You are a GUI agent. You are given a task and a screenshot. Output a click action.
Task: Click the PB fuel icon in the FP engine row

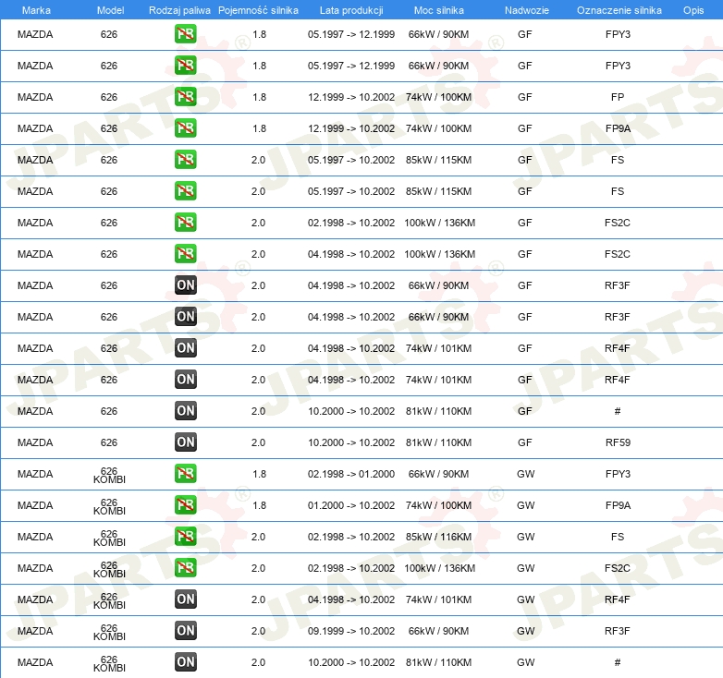click(186, 97)
